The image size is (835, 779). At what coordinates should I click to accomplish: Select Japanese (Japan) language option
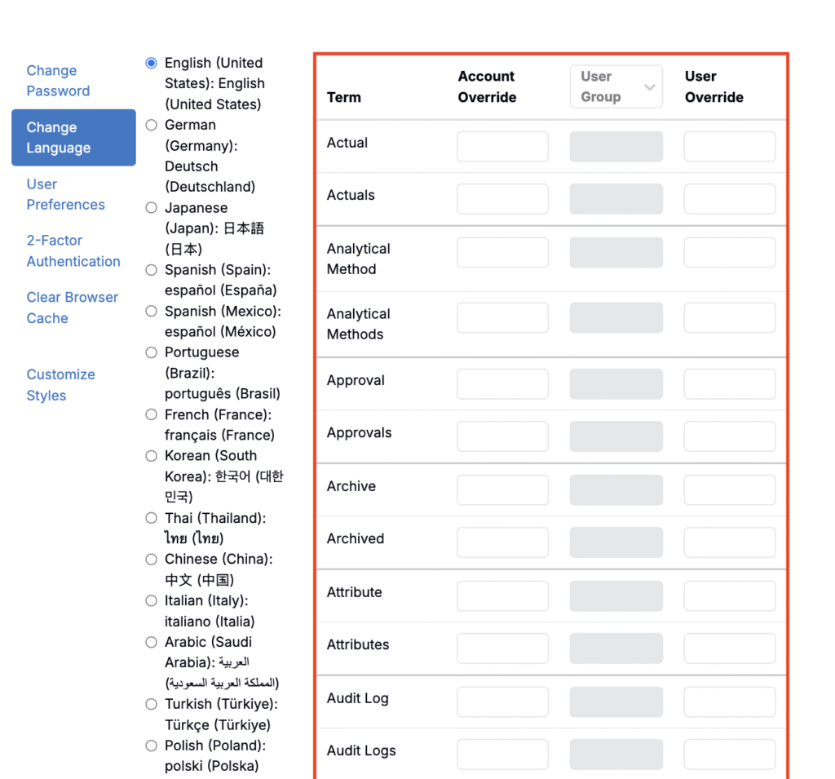(151, 208)
